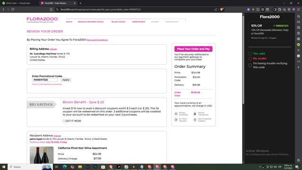Click California Pinot Noir Wine Assortment title
302x170 pixels.
83,148
